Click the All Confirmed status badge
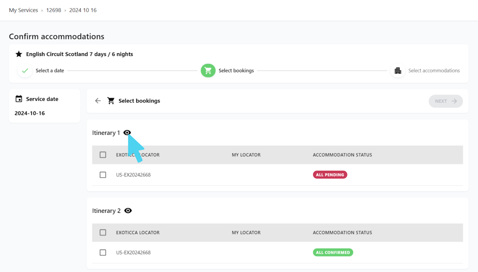 (333, 253)
